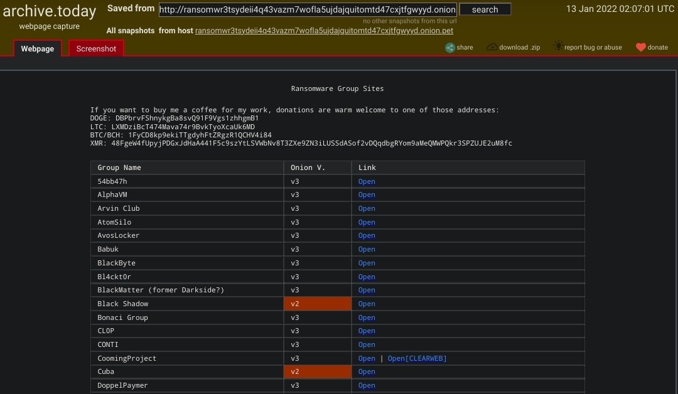Viewport: 678px width, 394px height.
Task: Open the CoomingProject CLEARWEB link
Action: click(x=417, y=359)
